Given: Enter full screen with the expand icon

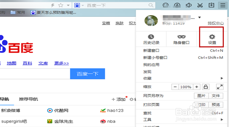Looking at the screenshot, I should click(x=220, y=87).
